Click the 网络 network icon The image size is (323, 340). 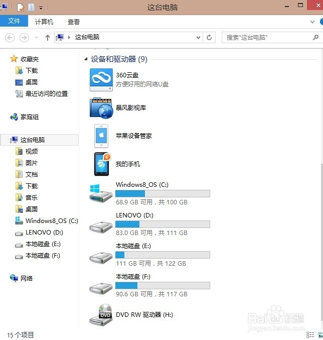[14, 278]
